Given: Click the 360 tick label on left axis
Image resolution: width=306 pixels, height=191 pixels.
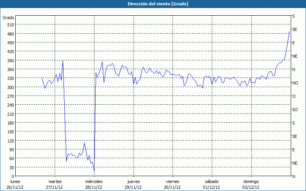Looking at the screenshot, I should pyautogui.click(x=10, y=70).
